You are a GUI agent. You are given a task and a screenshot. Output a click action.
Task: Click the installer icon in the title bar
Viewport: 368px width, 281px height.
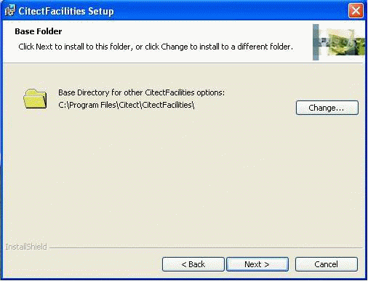pos(9,11)
